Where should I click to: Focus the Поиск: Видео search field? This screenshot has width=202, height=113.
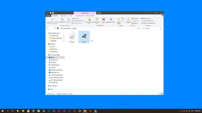pos(151,28)
